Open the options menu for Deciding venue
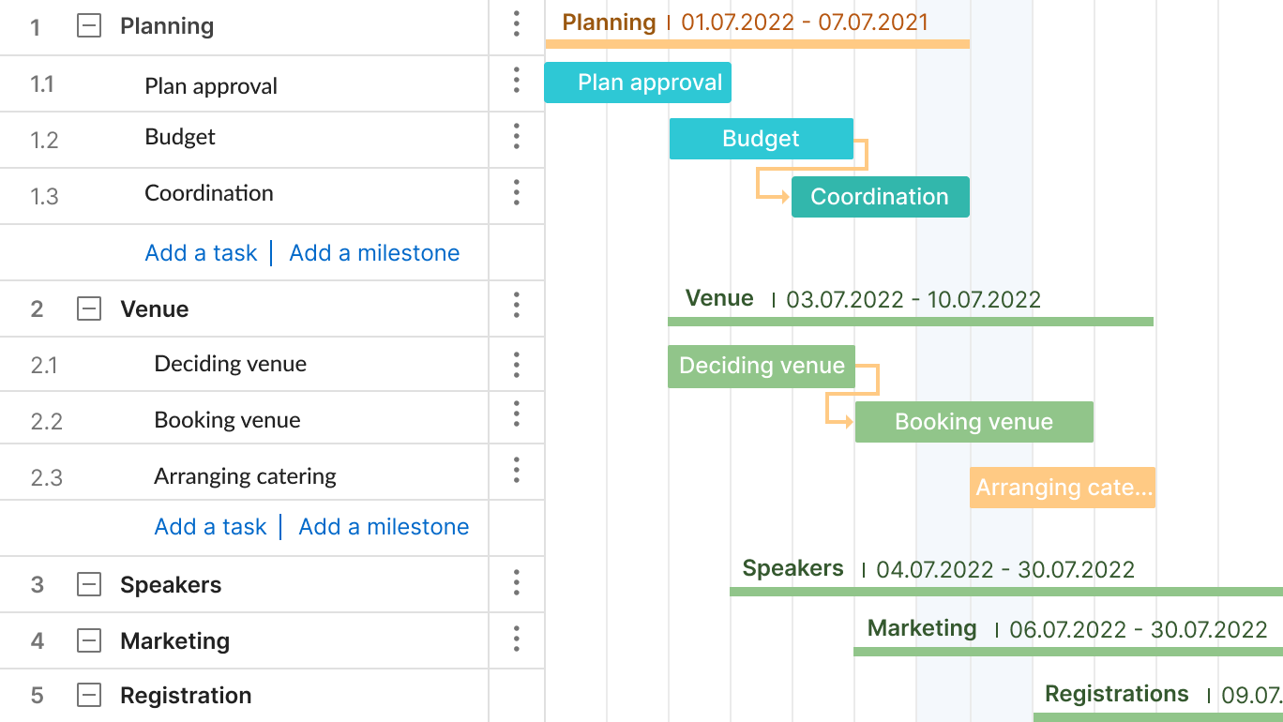The height and width of the screenshot is (722, 1283). point(517,364)
